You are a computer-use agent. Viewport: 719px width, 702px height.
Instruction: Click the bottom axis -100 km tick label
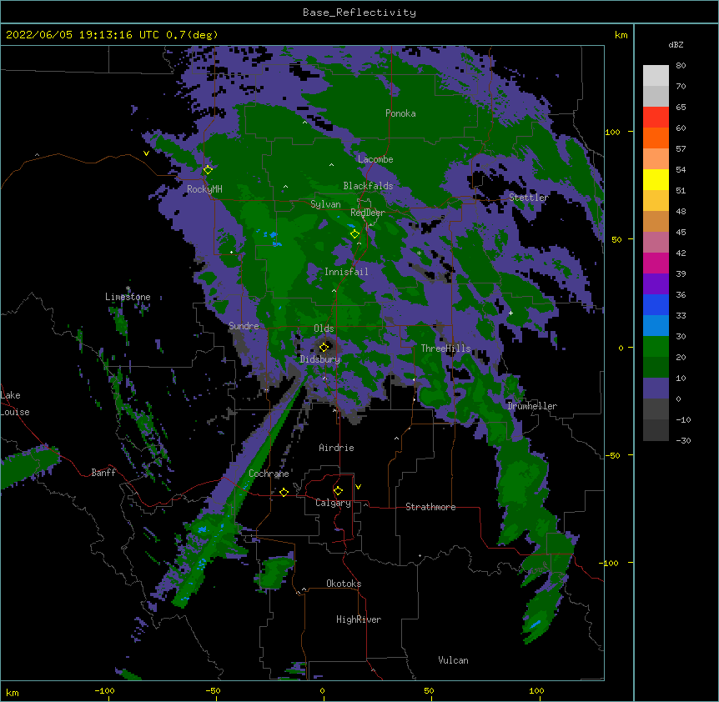pyautogui.click(x=104, y=690)
